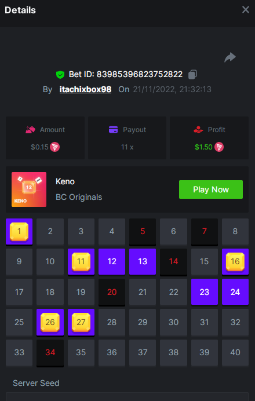This screenshot has width=255, height=401.
Task: Click the pink Amount money icon
Action: tap(31, 130)
